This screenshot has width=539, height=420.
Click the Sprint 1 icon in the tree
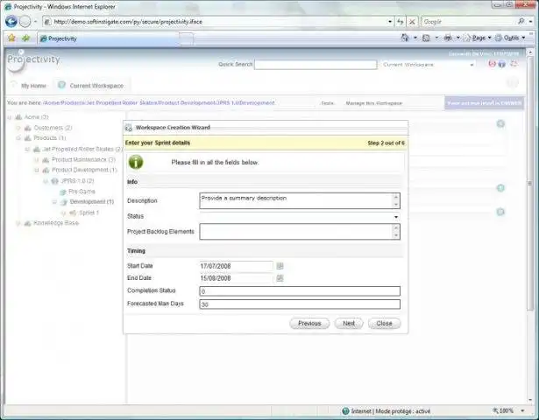73,213
